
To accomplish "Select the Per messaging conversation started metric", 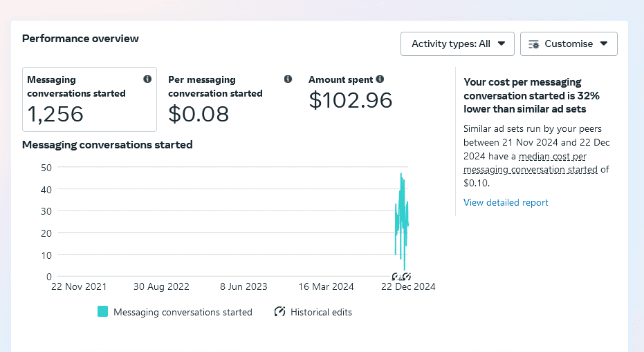I will (230, 99).
